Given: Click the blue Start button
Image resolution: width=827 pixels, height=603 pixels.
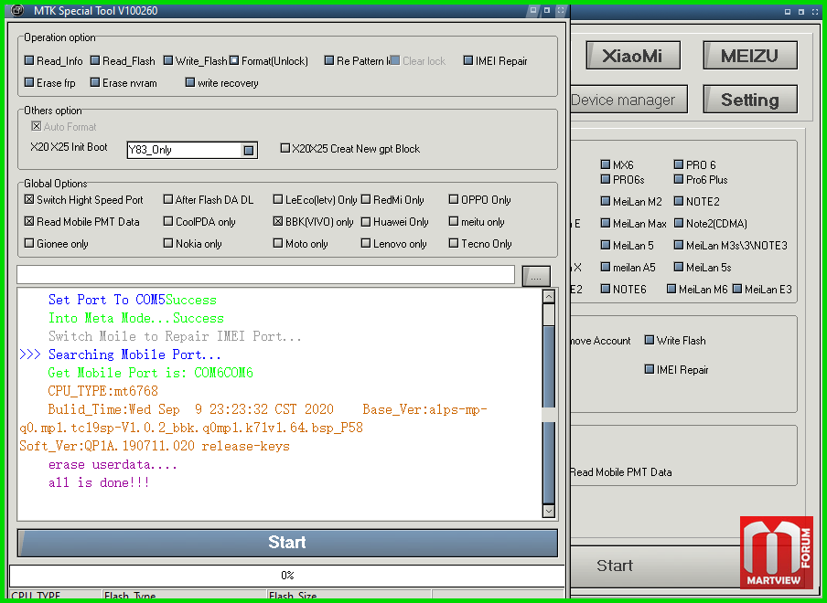Looking at the screenshot, I should click(287, 543).
